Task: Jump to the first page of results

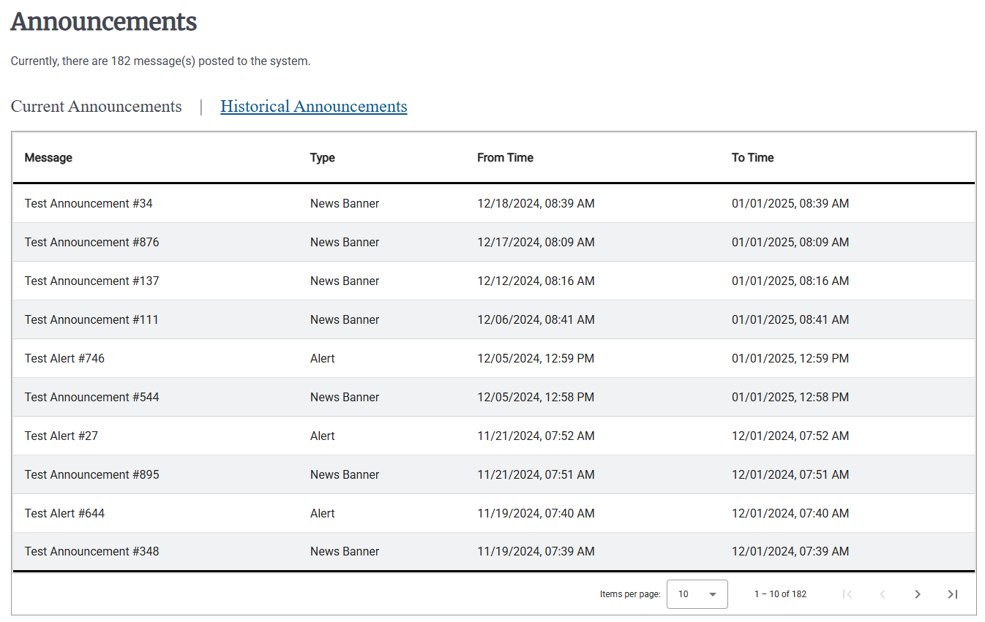Action: 847,594
